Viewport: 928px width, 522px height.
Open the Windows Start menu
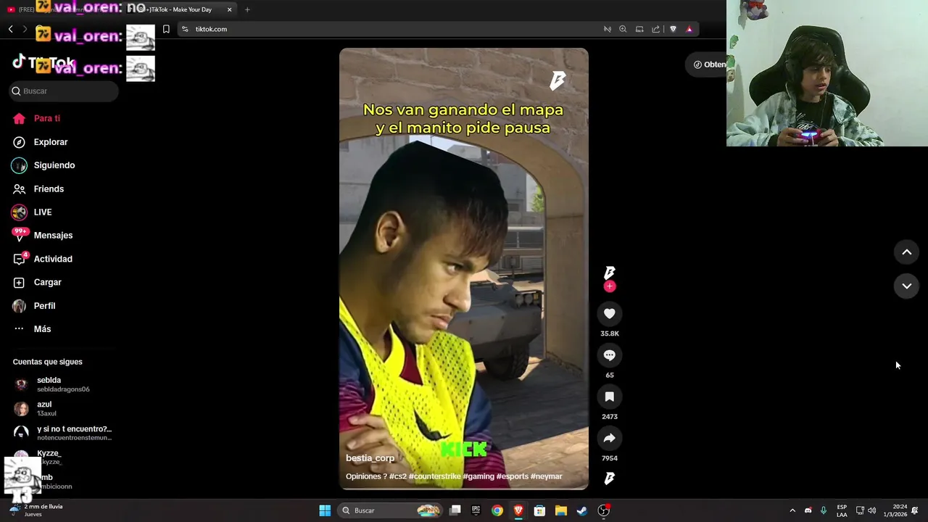[325, 510]
